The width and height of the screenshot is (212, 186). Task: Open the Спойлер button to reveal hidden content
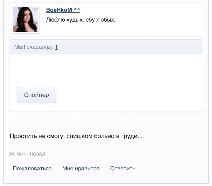36,95
